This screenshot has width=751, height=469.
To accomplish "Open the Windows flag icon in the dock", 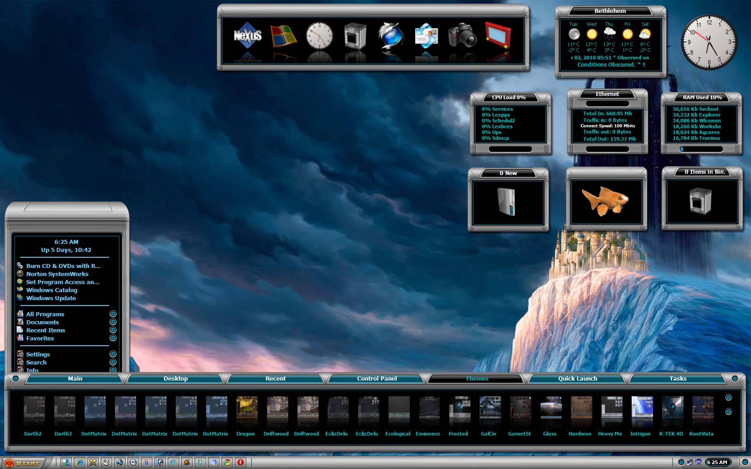I will point(283,36).
